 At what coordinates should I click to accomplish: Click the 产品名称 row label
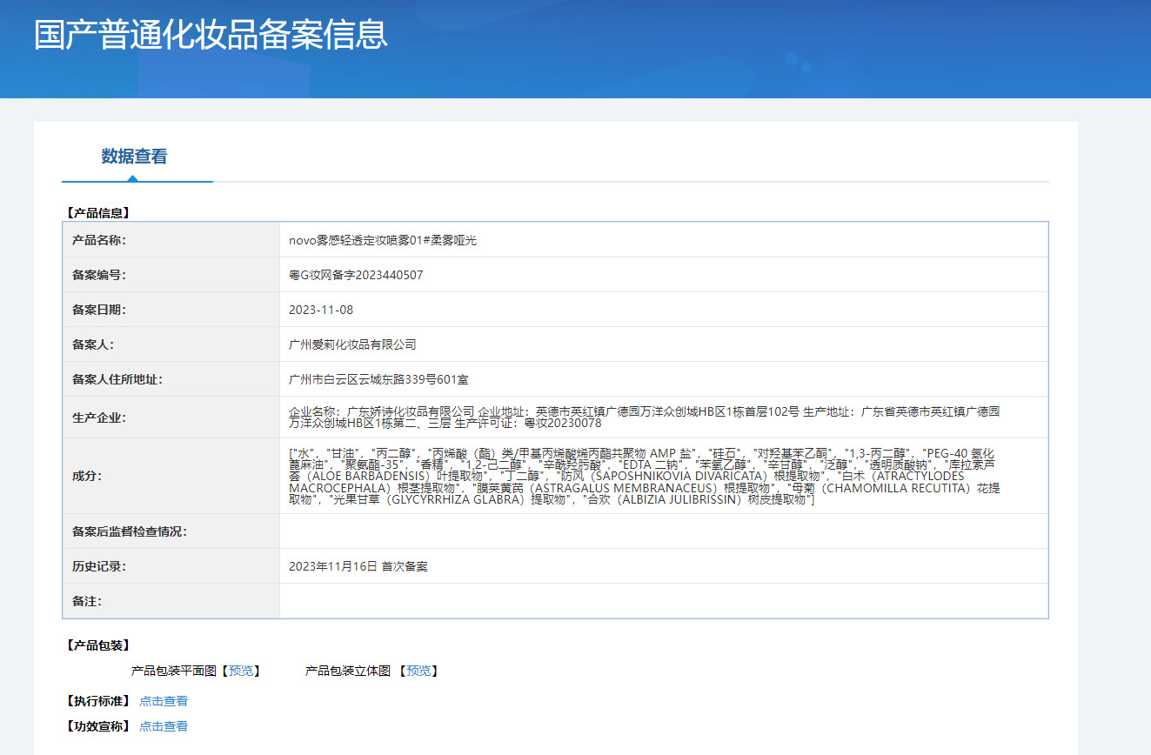tap(99, 240)
